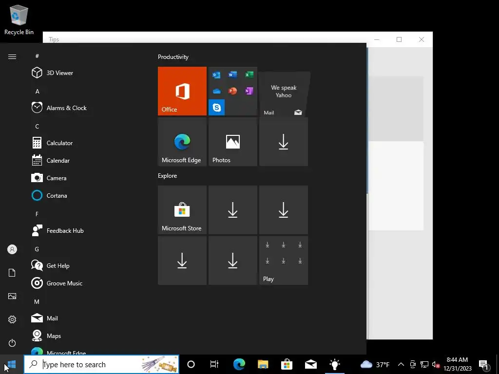The width and height of the screenshot is (499, 374).
Task: Open the weather widget showing 37°F
Action: (375, 364)
